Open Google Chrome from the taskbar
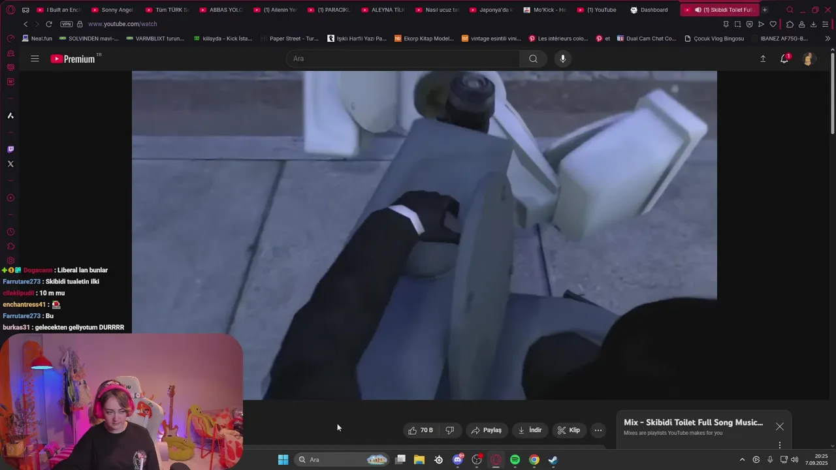This screenshot has width=836, height=470. [534, 460]
